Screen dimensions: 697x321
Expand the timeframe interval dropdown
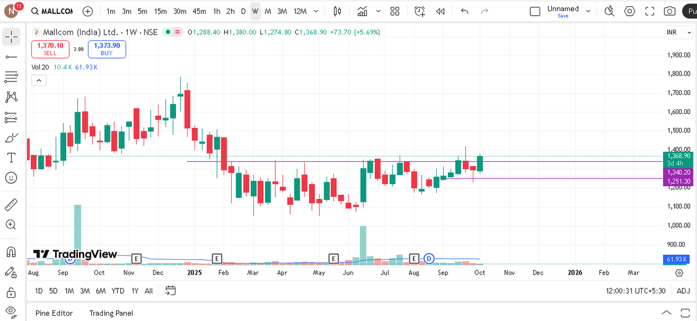[315, 11]
